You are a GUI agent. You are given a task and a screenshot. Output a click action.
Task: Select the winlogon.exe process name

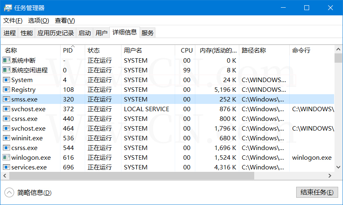(31, 157)
